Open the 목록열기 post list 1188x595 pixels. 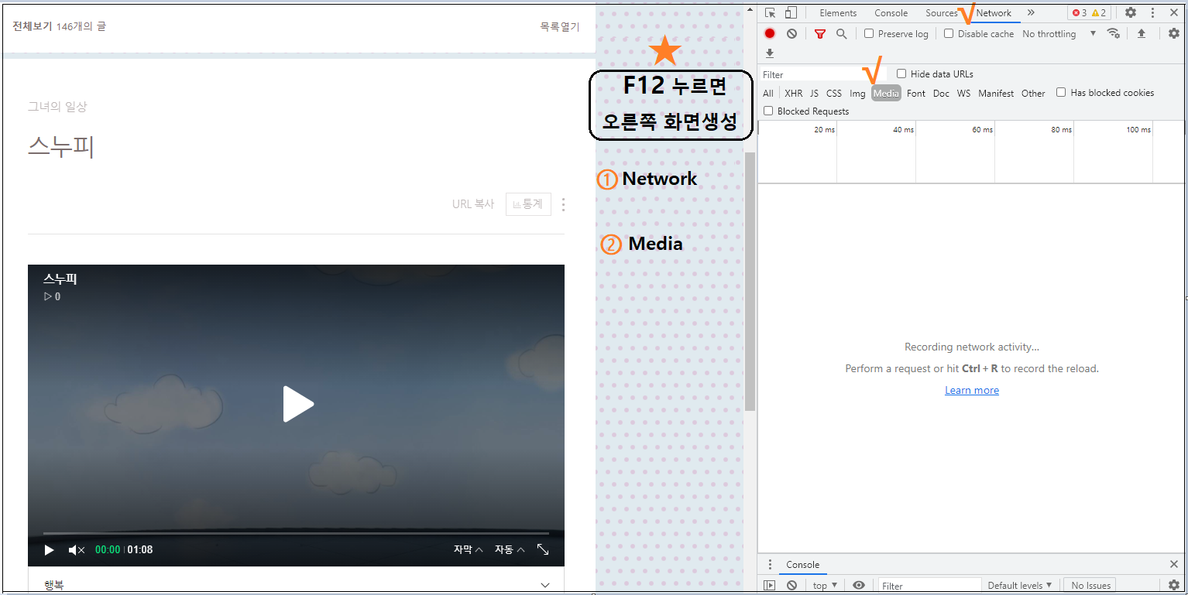tap(559, 26)
